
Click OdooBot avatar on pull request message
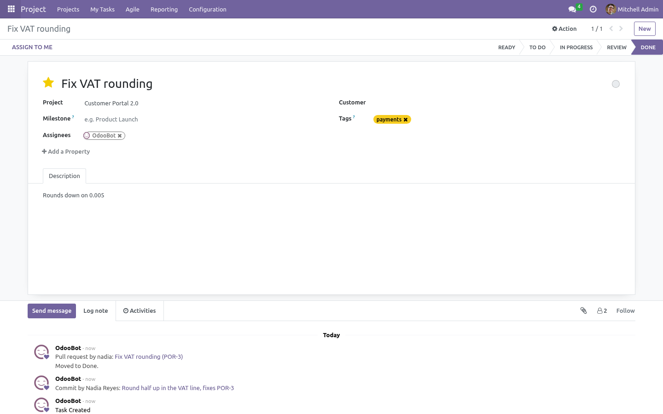point(41,352)
